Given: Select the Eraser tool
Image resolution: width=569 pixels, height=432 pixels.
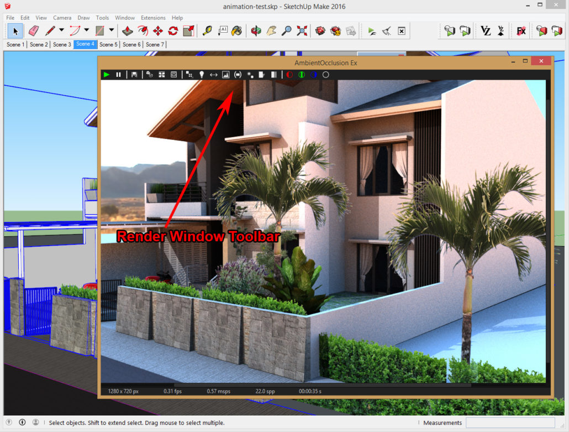Looking at the screenshot, I should (33, 30).
